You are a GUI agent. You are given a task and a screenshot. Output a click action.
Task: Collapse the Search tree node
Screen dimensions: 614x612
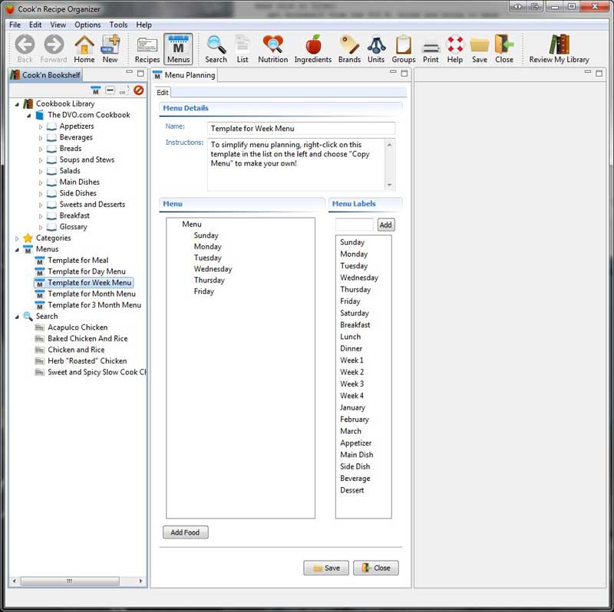(x=17, y=317)
